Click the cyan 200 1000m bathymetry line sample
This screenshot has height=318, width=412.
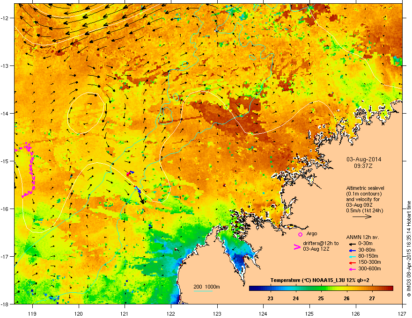tap(203, 291)
